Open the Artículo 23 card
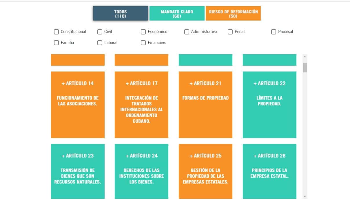The height and width of the screenshot is (205, 350). (x=78, y=171)
